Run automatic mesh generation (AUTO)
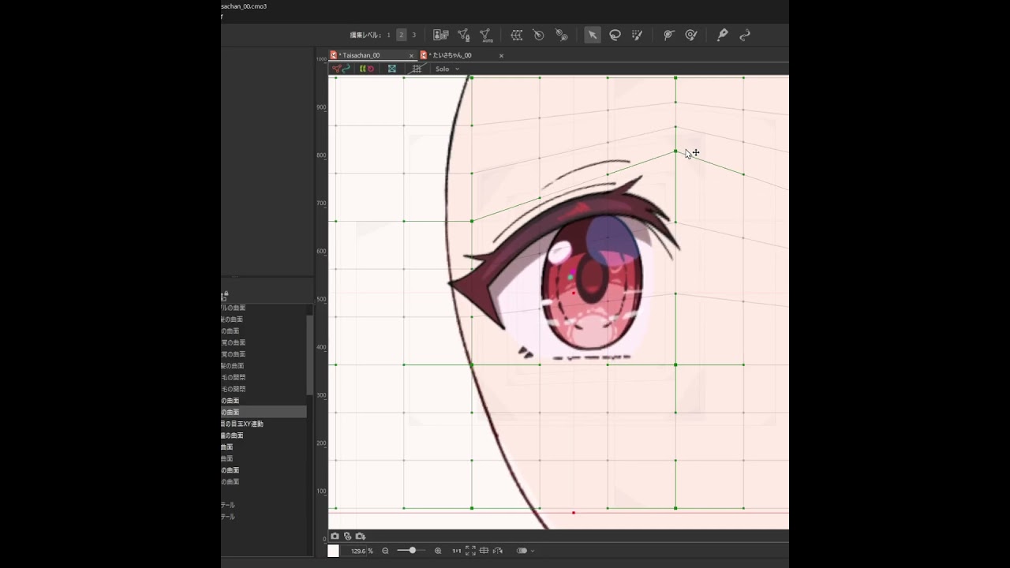This screenshot has width=1010, height=568. point(486,35)
